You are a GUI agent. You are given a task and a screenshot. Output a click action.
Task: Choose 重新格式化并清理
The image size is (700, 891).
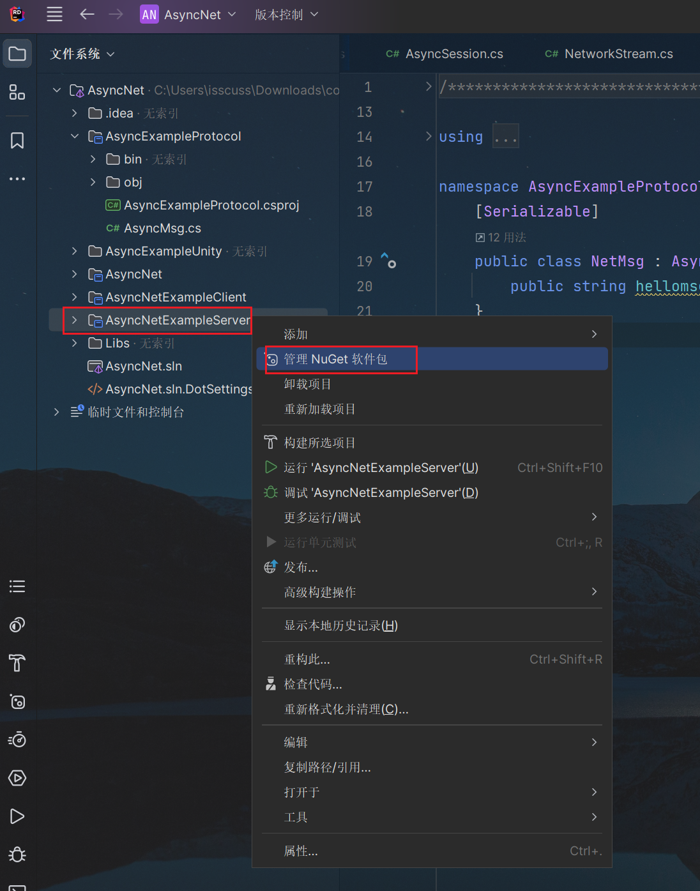(x=432, y=709)
